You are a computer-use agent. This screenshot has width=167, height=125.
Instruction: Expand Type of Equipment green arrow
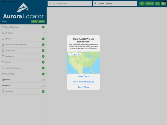point(43,27)
